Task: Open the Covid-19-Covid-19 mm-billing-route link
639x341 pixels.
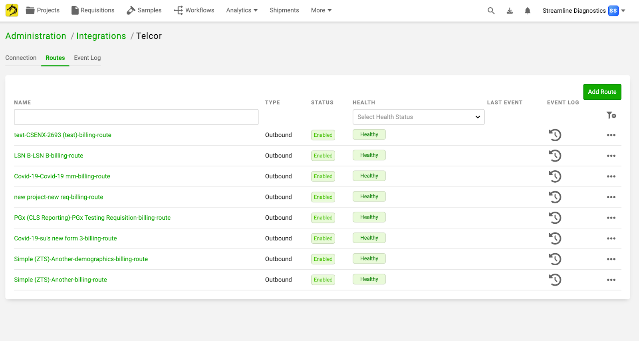Action: point(62,177)
